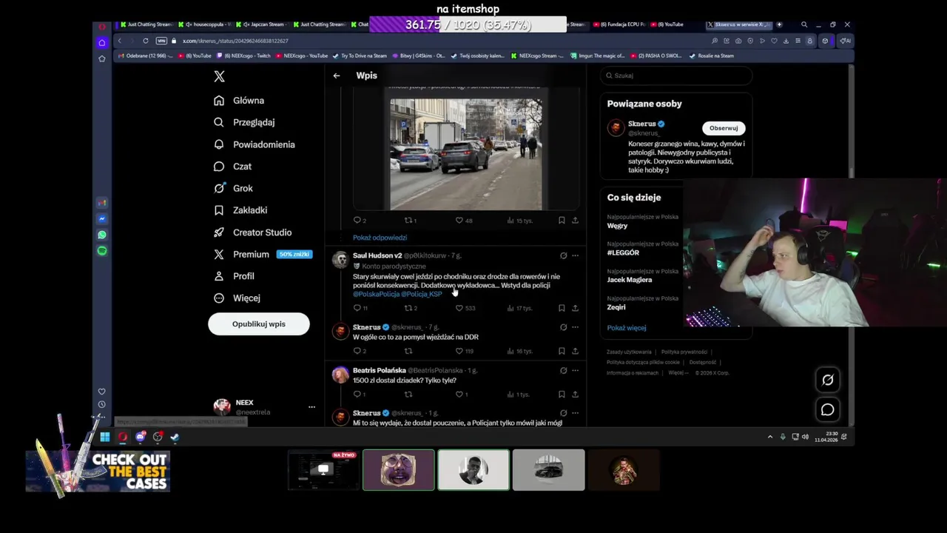Click Grok floating button on right
The height and width of the screenshot is (533, 947).
pyautogui.click(x=827, y=381)
